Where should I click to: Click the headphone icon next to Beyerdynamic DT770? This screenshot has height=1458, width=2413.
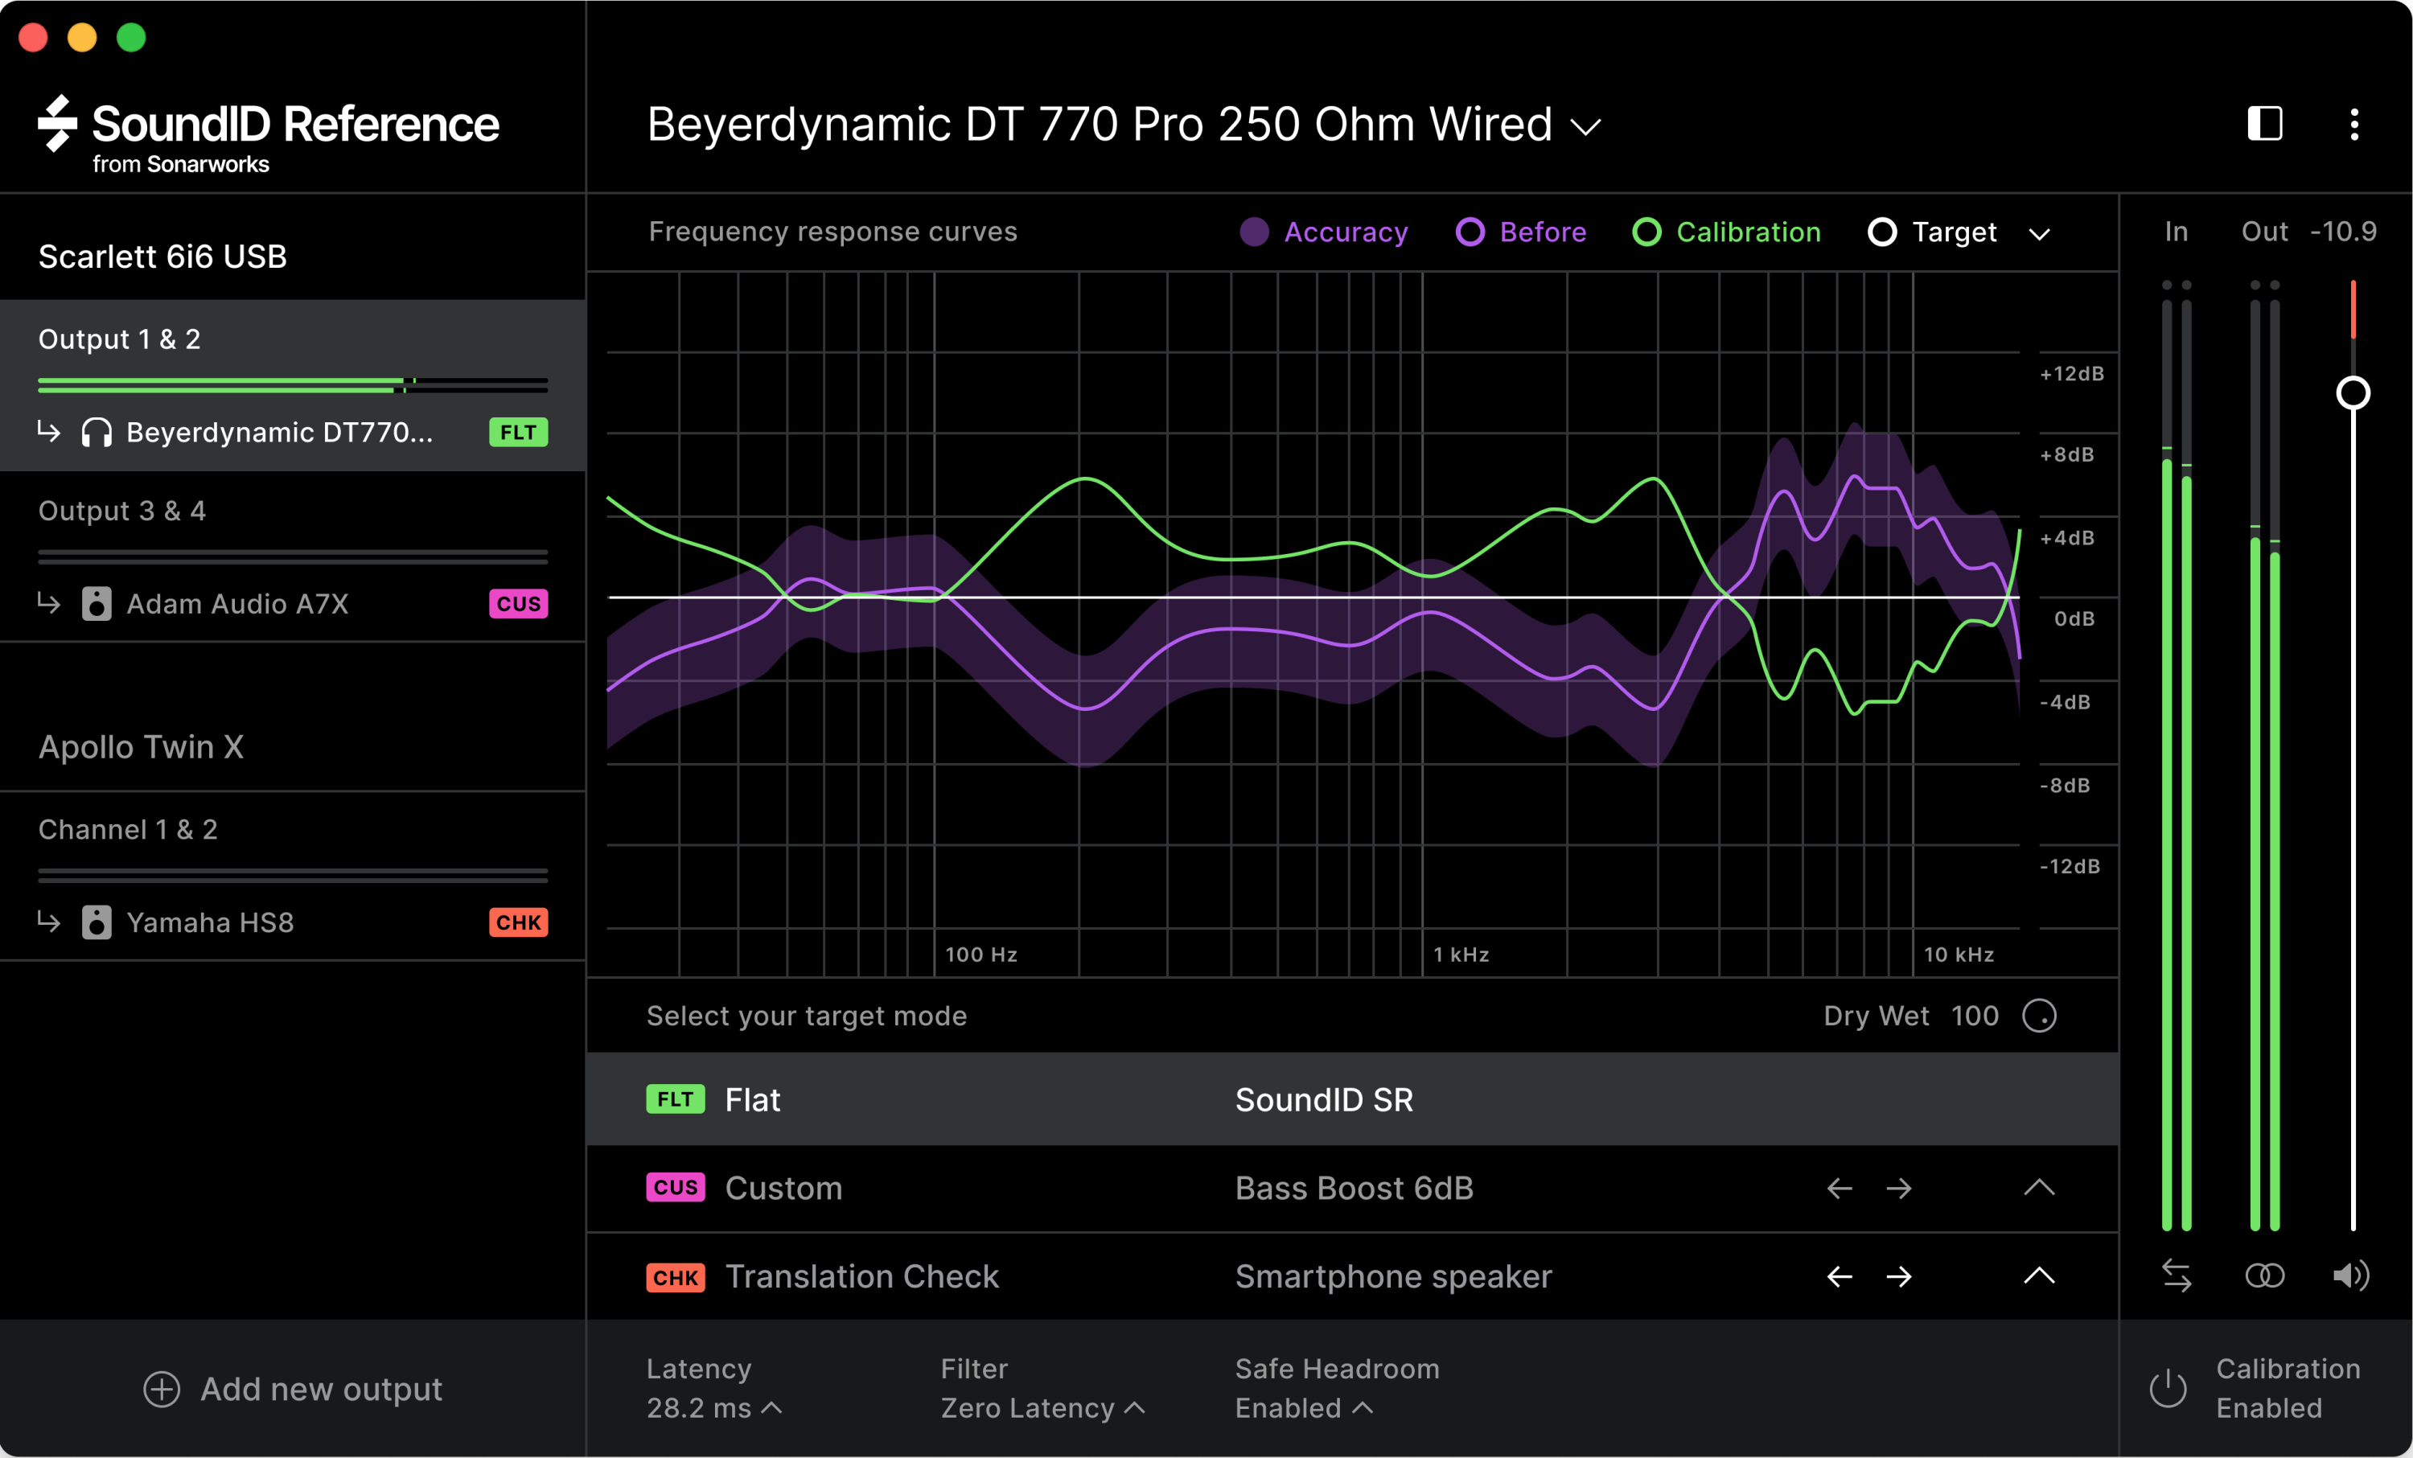click(95, 432)
